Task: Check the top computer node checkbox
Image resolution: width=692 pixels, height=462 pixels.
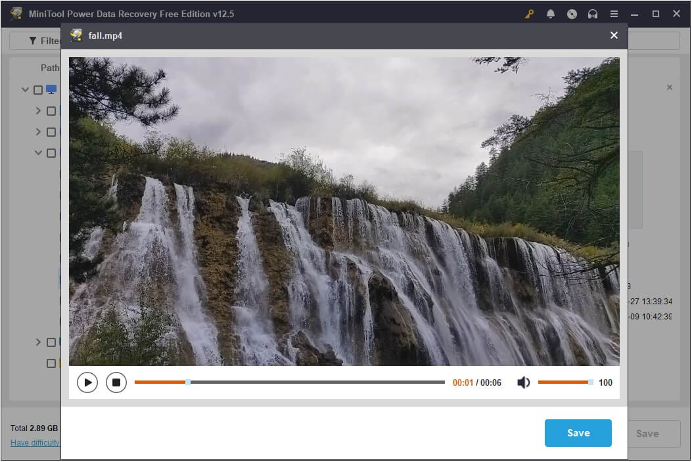Action: click(38, 90)
